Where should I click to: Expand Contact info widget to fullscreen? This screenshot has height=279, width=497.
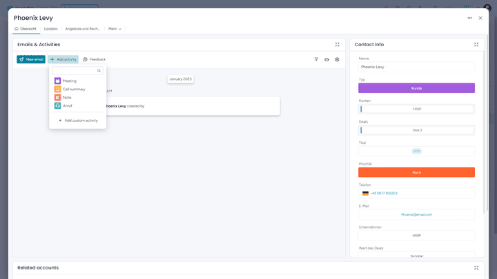476,44
